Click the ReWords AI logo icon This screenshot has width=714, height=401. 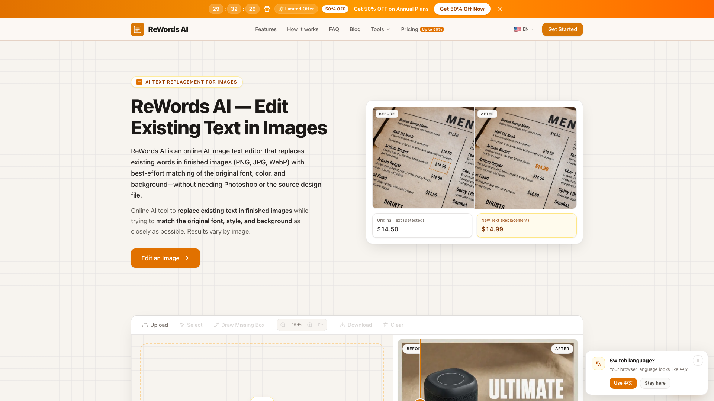138,29
